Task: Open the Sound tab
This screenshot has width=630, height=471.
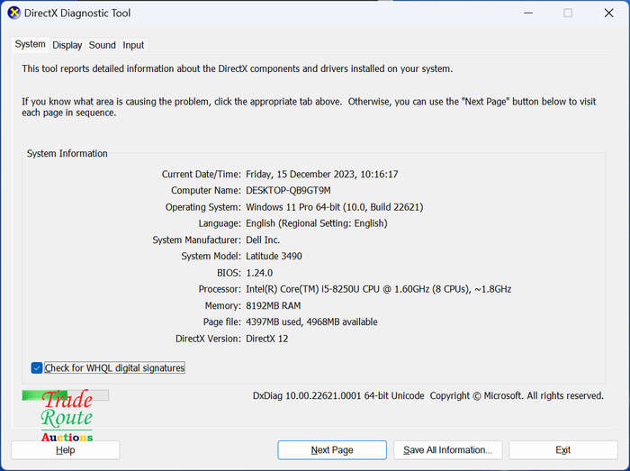Action: [x=102, y=45]
